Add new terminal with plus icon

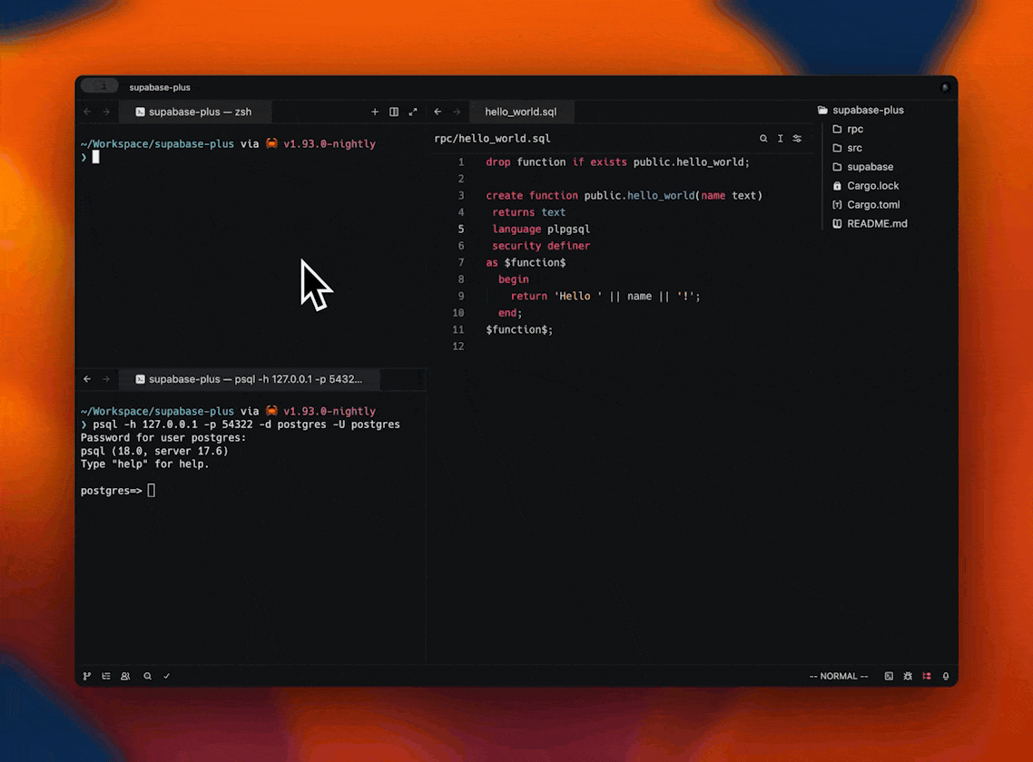pos(375,112)
